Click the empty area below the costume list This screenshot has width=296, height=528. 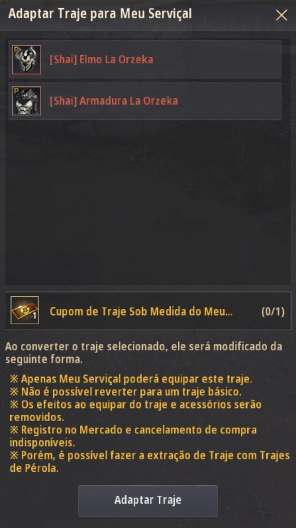click(148, 202)
